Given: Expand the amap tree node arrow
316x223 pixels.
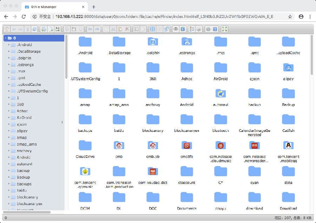Looking at the screenshot, I should click(x=9, y=138).
